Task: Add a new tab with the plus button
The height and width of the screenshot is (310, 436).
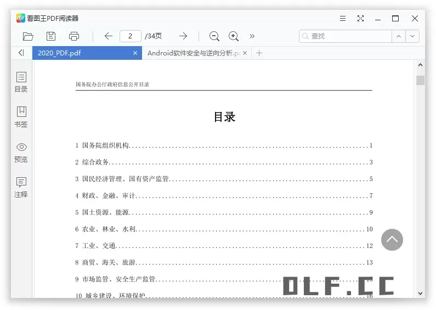Action: point(259,53)
